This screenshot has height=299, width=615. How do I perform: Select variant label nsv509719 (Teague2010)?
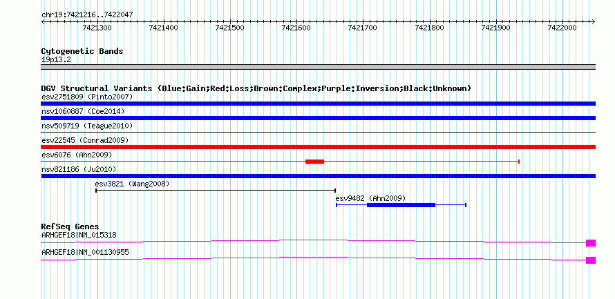click(x=87, y=126)
